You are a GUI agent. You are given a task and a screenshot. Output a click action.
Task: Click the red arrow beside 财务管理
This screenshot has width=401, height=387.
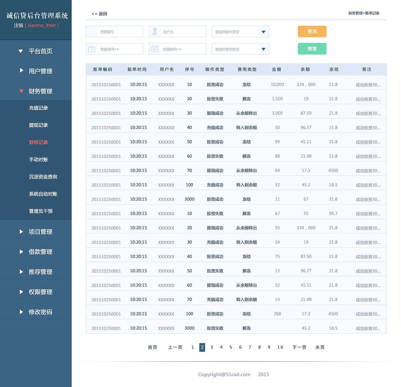tap(21, 91)
